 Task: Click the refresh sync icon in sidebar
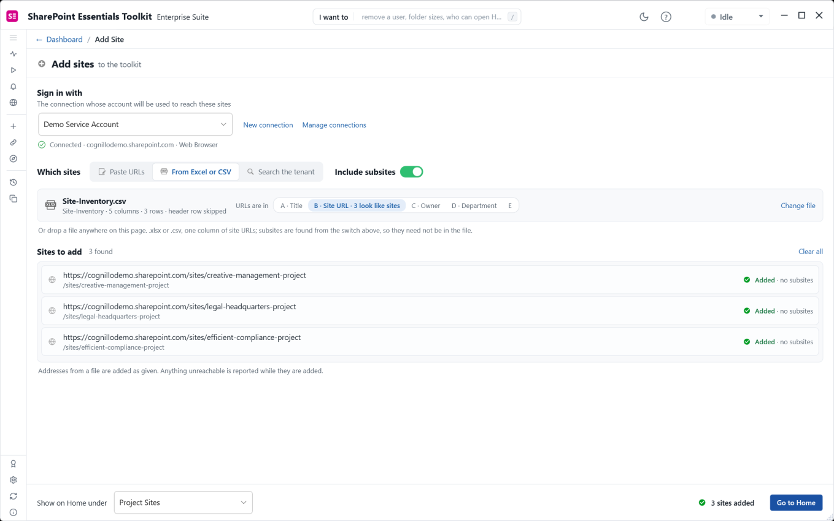click(13, 496)
